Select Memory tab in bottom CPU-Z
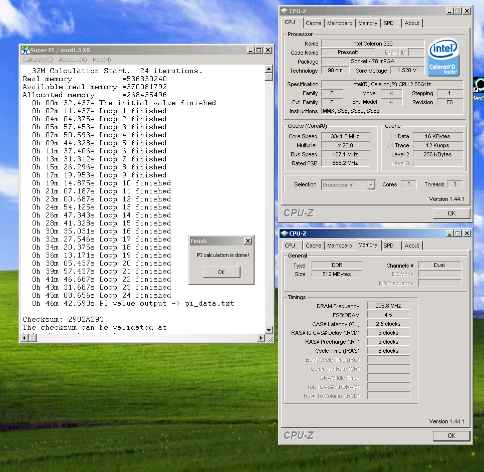 click(x=368, y=245)
